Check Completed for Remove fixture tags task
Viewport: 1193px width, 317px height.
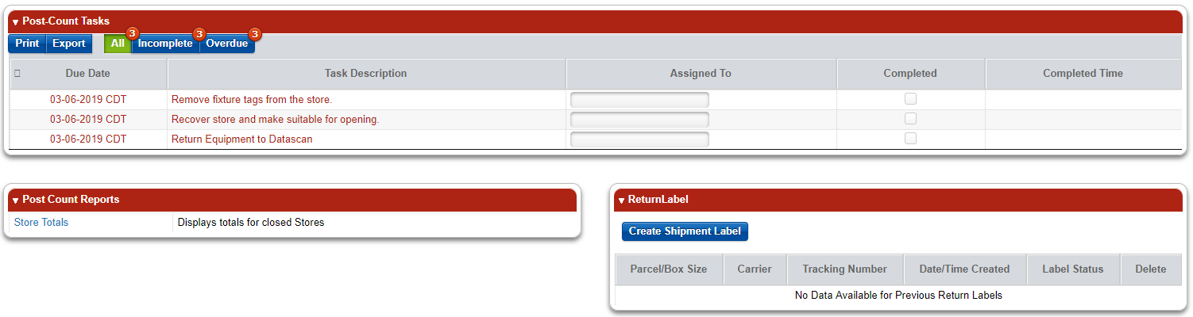click(x=911, y=99)
